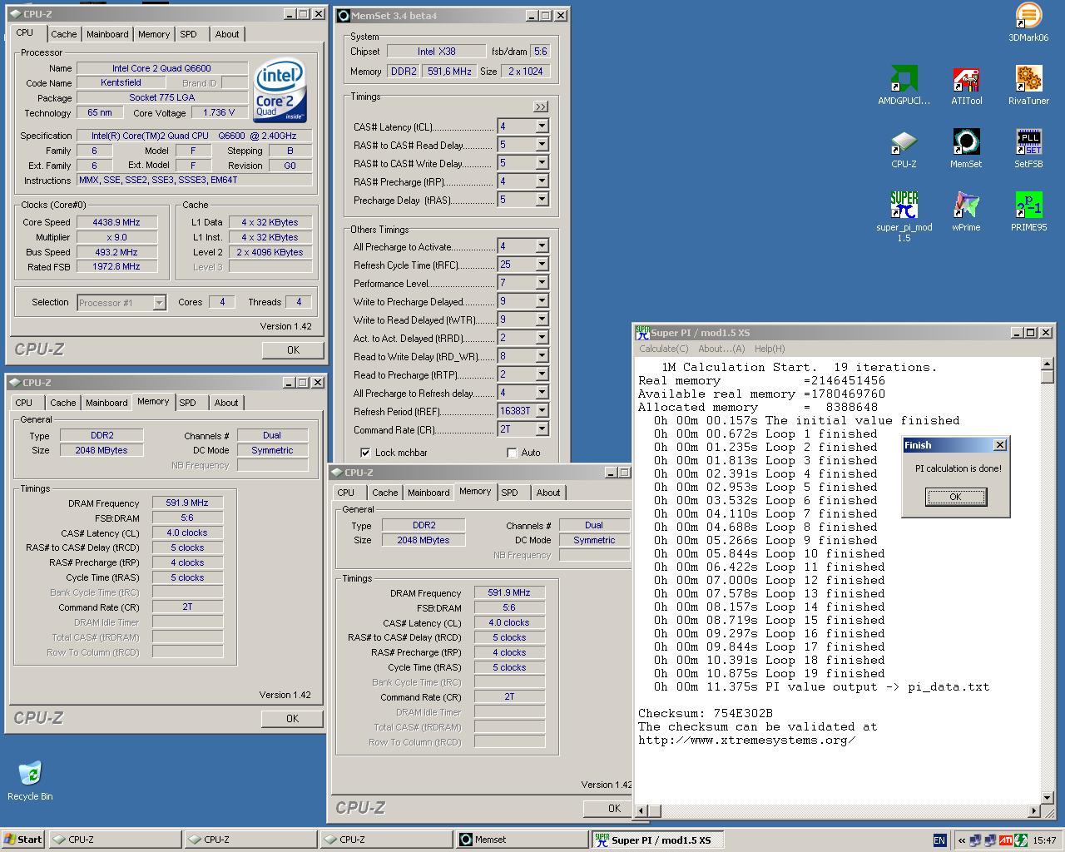Launch wPrime from the desktop
This screenshot has height=852, width=1065.
point(966,211)
